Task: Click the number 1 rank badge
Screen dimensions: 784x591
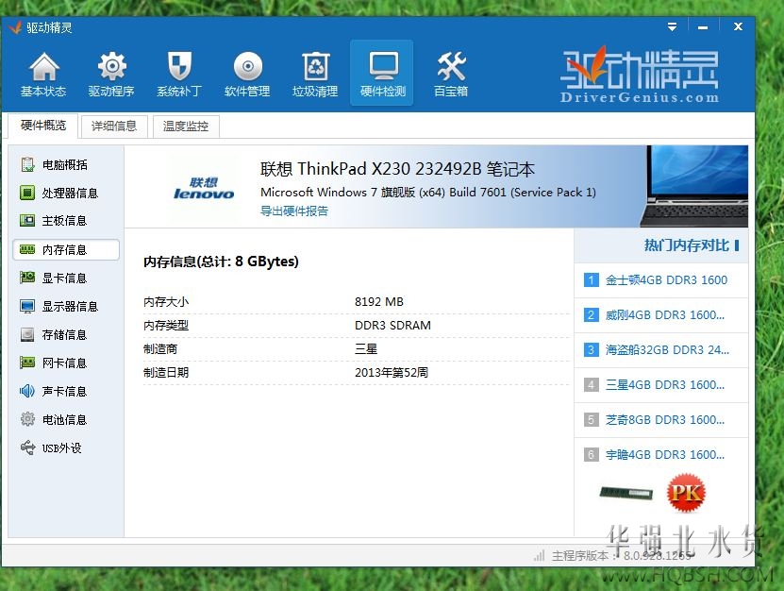Action: click(x=591, y=279)
